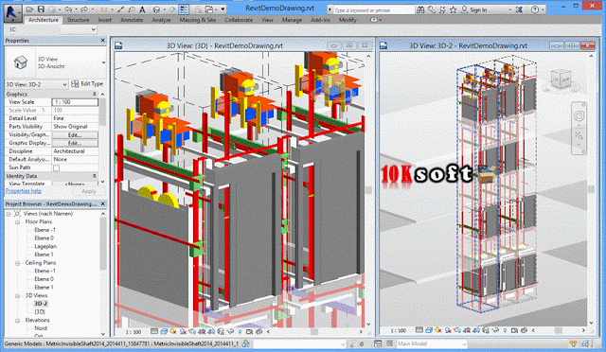Open the Properties help link

click(x=23, y=191)
